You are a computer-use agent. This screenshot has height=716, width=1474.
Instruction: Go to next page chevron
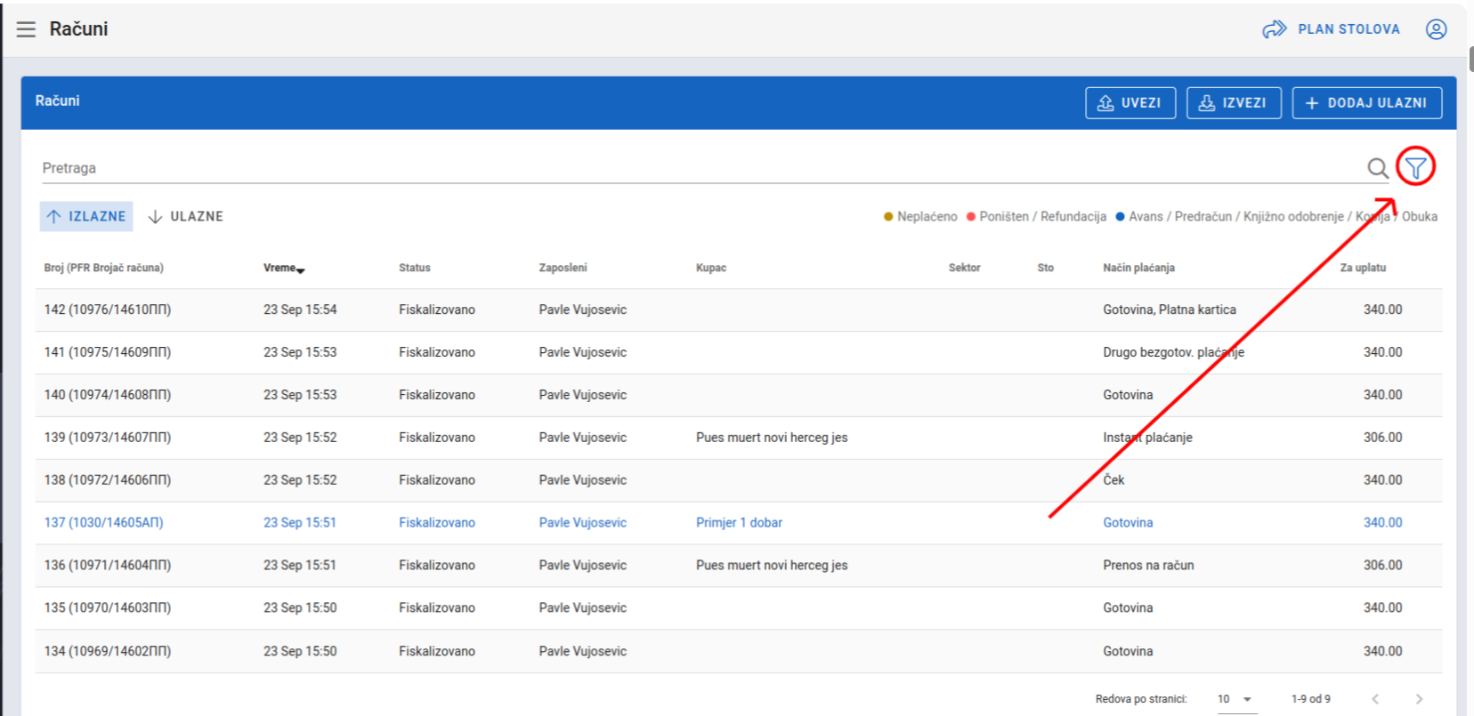point(1419,699)
